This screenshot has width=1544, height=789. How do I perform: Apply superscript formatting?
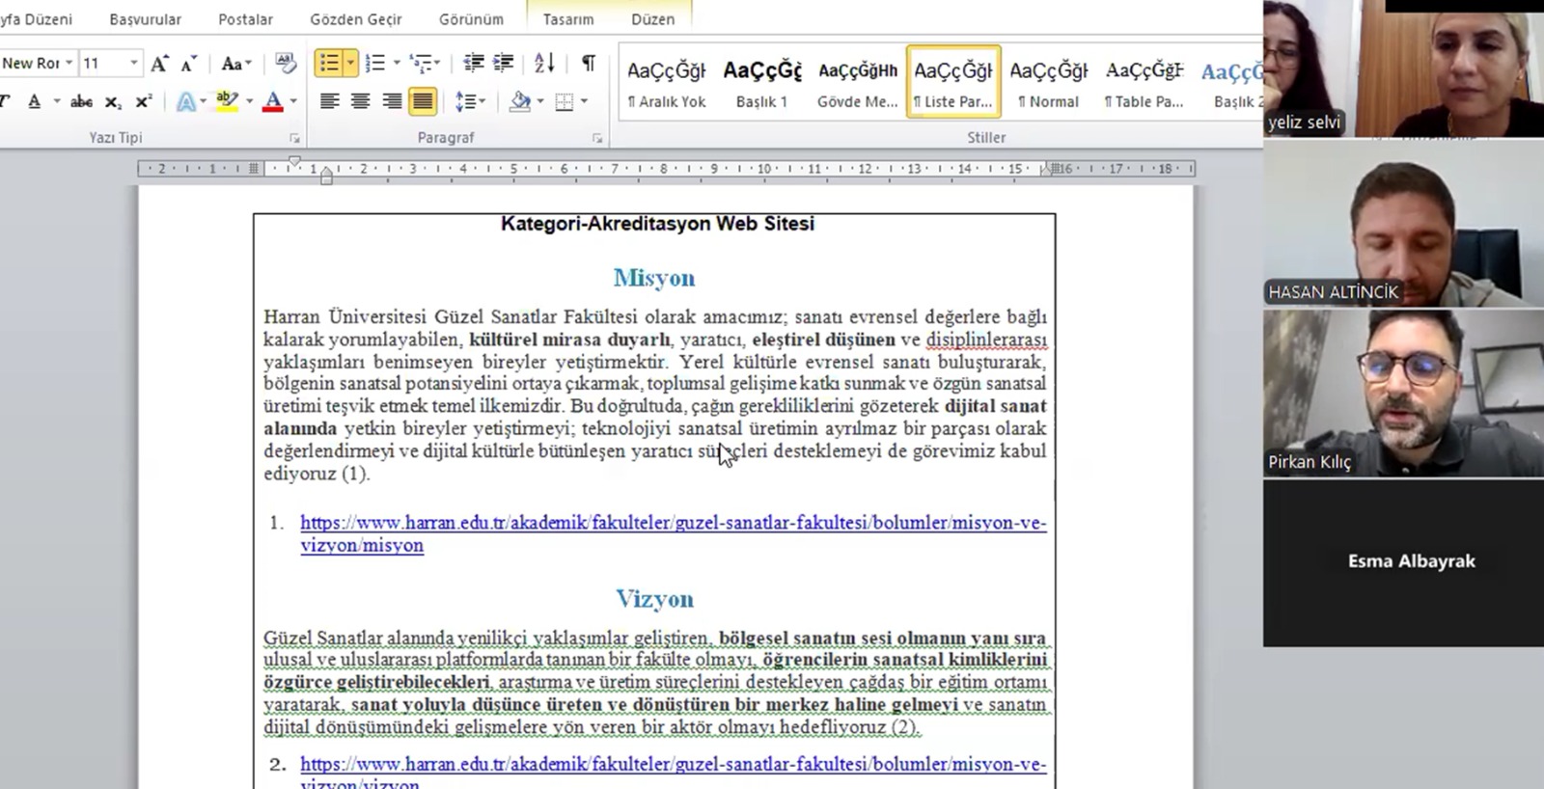[x=144, y=101]
